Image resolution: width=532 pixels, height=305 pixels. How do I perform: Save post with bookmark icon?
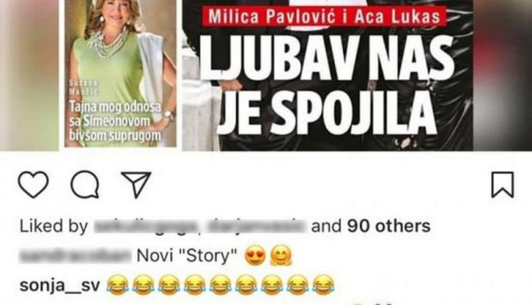502,184
